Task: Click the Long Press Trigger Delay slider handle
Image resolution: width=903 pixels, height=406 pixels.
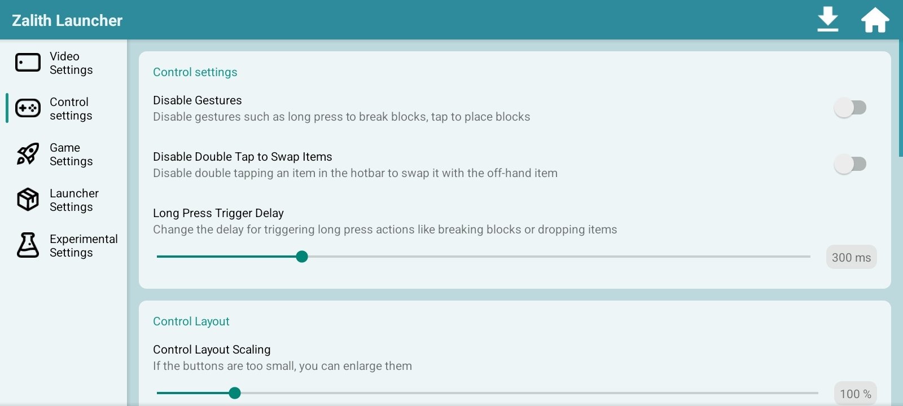Action: tap(302, 257)
